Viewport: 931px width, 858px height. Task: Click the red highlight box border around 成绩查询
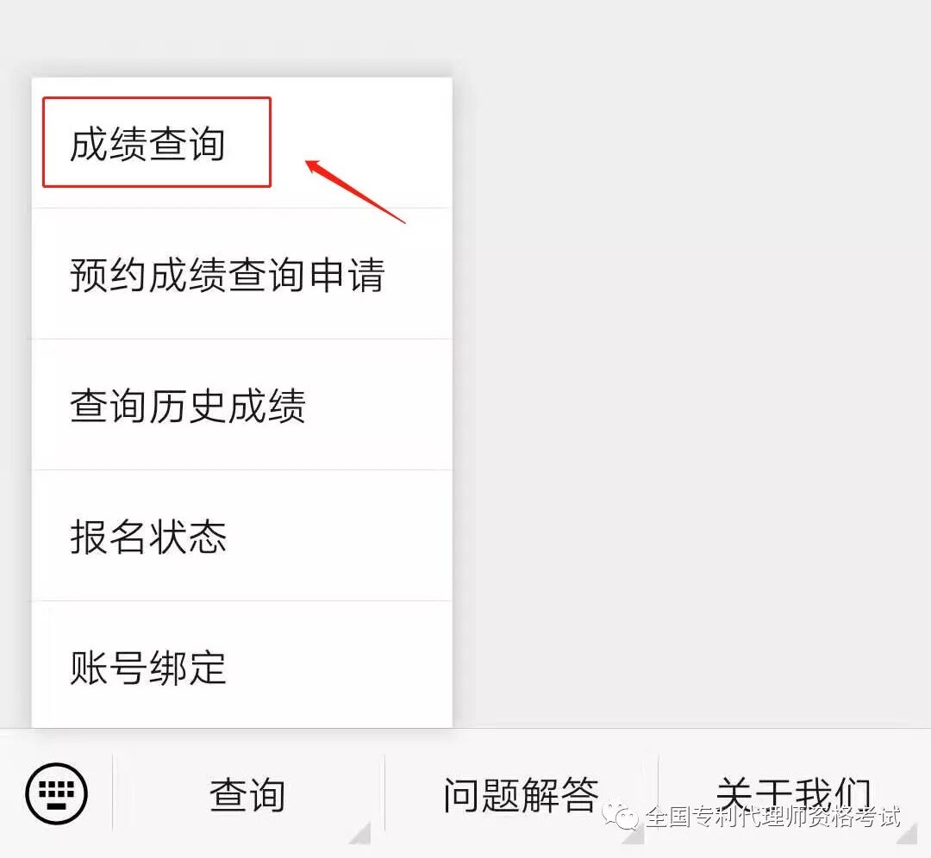[157, 98]
